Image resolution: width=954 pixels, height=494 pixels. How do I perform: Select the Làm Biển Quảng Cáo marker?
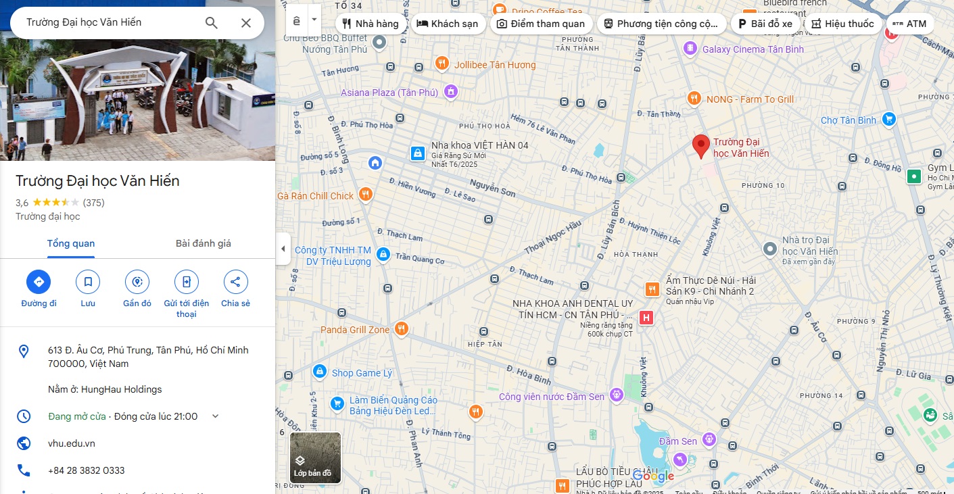(x=337, y=404)
